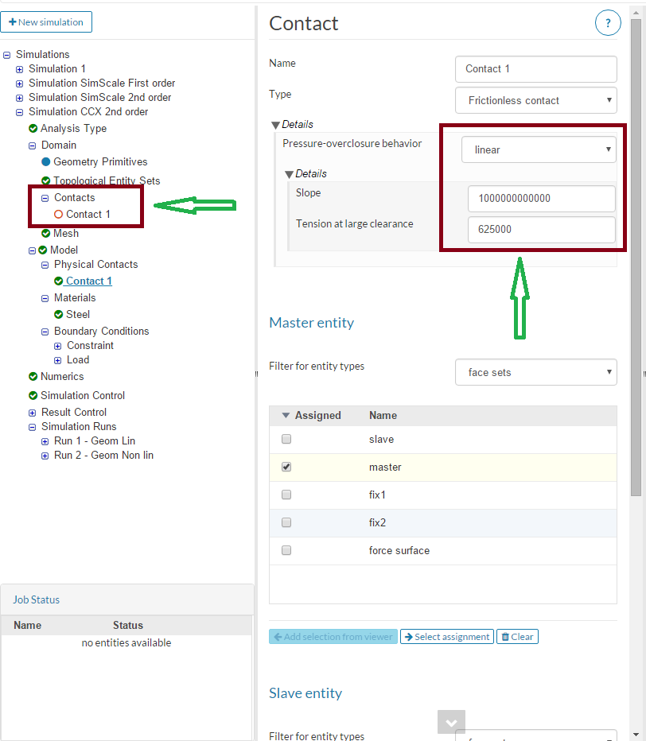The width and height of the screenshot is (646, 741).
Task: Click the Status column header in Job Status
Action: (127, 625)
